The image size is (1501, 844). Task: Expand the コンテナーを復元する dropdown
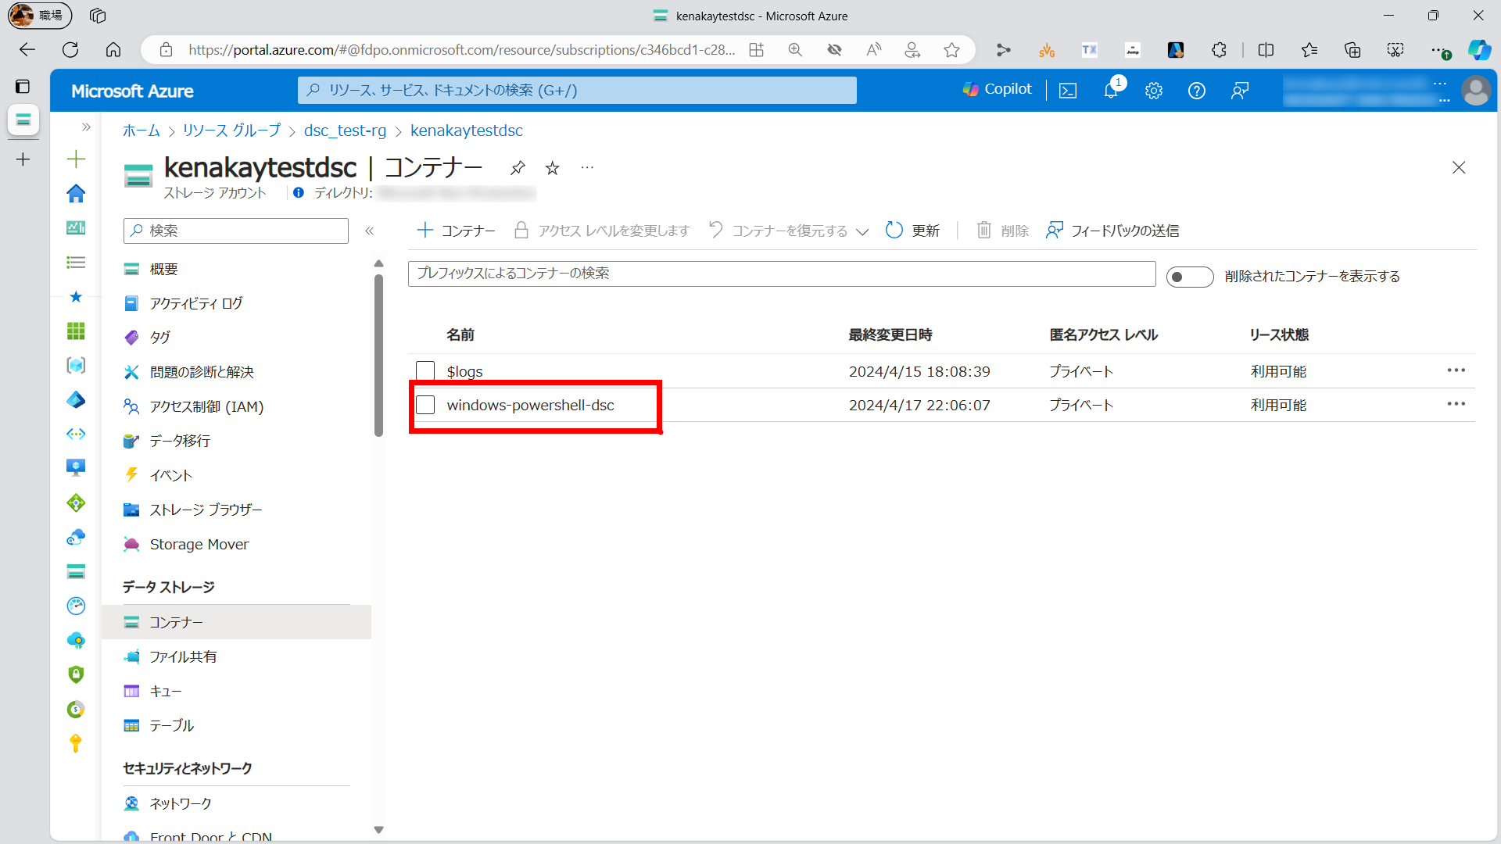pyautogui.click(x=862, y=231)
